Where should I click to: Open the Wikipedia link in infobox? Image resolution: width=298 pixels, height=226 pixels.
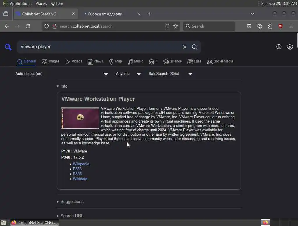(81, 164)
